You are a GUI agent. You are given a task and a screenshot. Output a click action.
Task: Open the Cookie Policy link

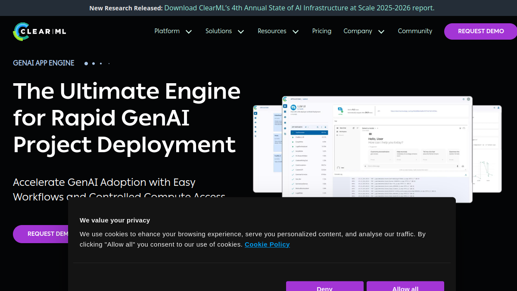[267, 244]
